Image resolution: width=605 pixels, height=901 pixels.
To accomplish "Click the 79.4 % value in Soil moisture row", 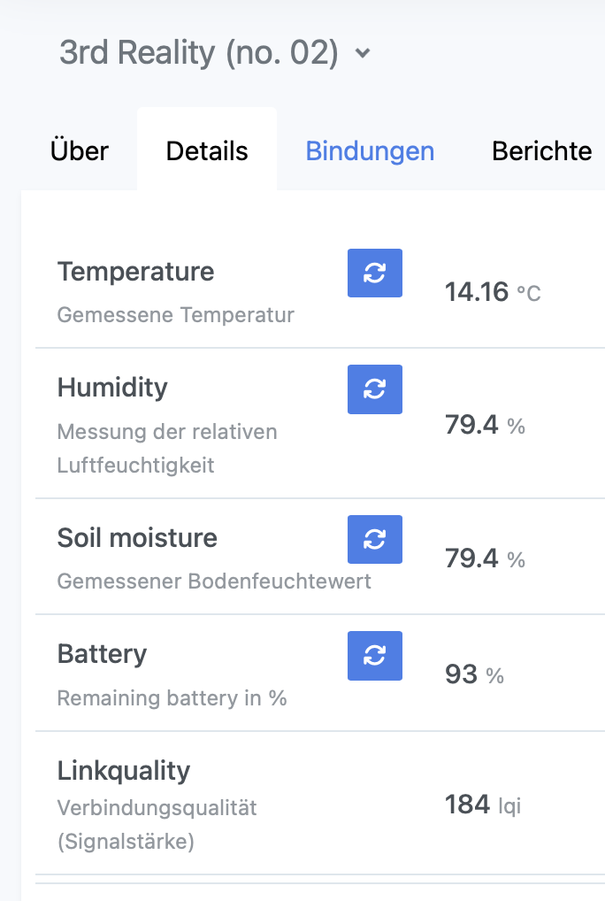I will click(485, 559).
